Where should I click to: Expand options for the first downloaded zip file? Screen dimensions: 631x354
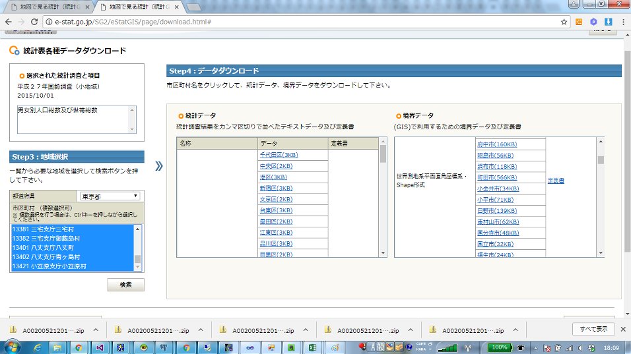tap(96, 330)
